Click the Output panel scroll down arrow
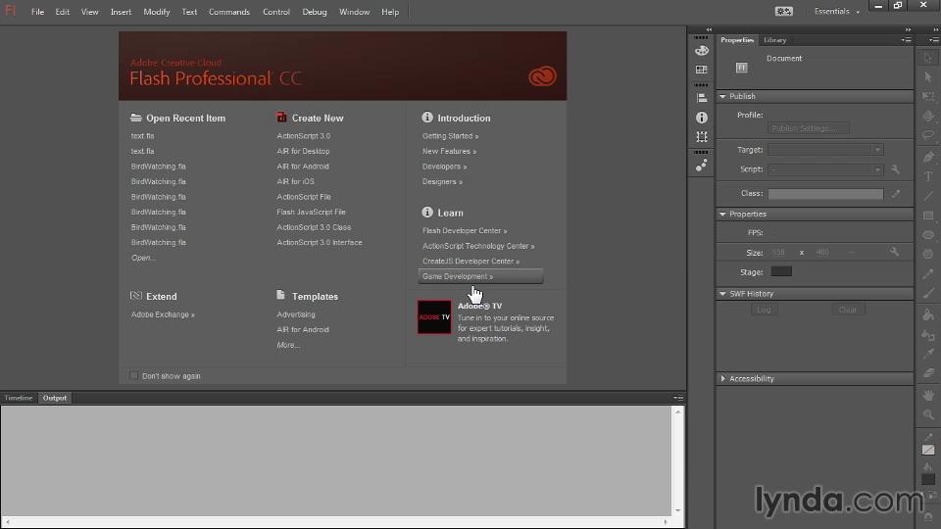This screenshot has height=529, width=941. click(677, 511)
